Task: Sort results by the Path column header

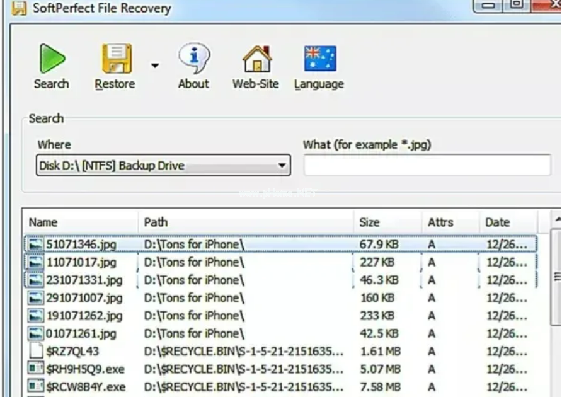Action: [246, 222]
